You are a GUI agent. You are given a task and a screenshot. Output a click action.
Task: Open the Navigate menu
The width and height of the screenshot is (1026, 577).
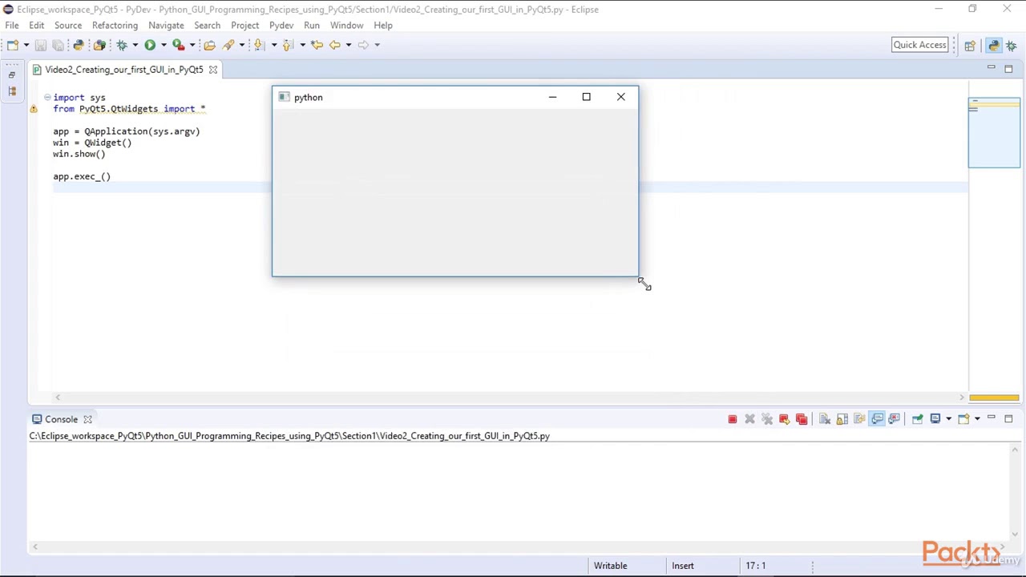pyautogui.click(x=166, y=25)
